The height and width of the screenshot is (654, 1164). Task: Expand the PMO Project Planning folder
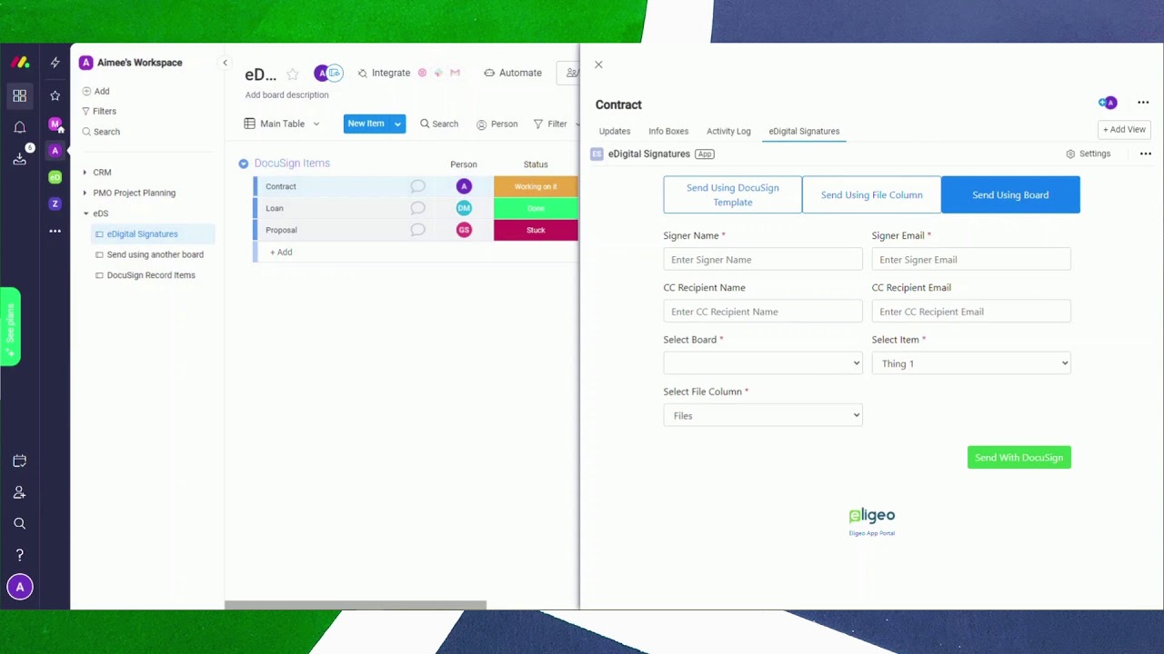click(x=85, y=193)
